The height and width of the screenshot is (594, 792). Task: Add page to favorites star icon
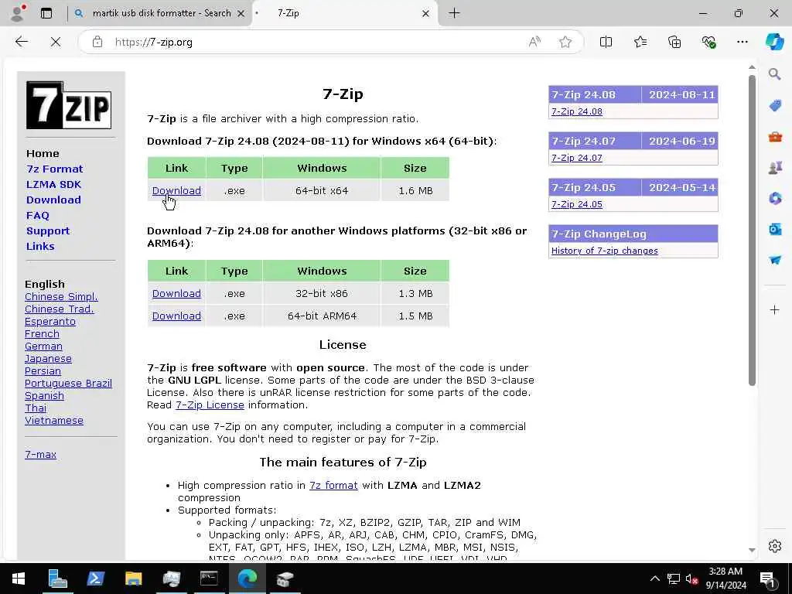pyautogui.click(x=565, y=42)
